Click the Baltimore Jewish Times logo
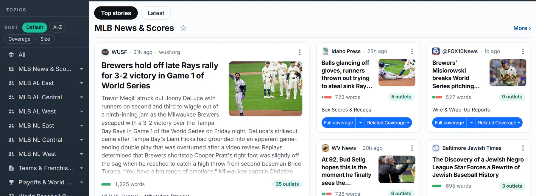Viewport: 536px width, 196px height. pos(436,148)
